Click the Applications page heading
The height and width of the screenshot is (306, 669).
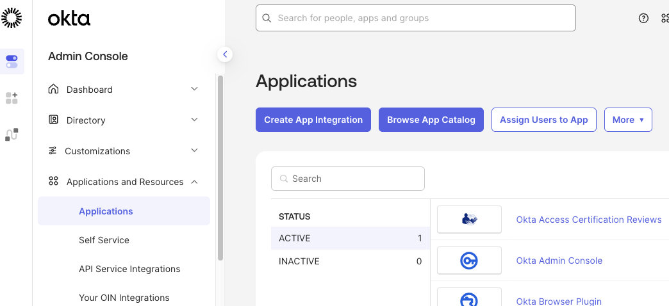click(x=306, y=81)
